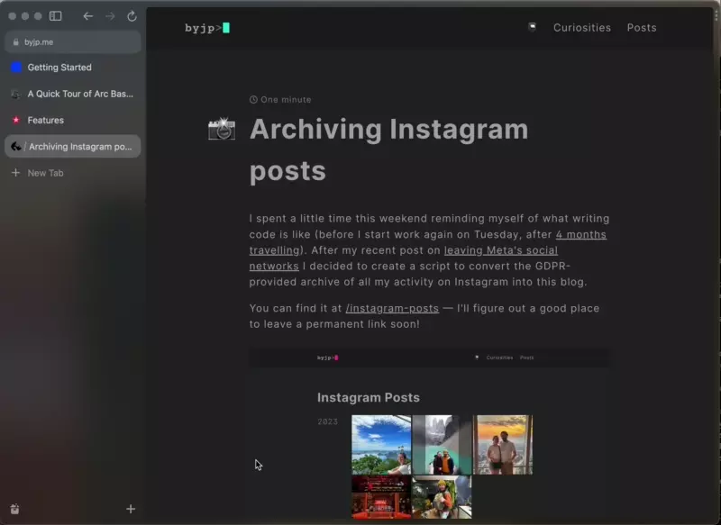Image resolution: width=721 pixels, height=525 pixels.
Task: Open the /instagram-posts link
Action: pos(392,308)
